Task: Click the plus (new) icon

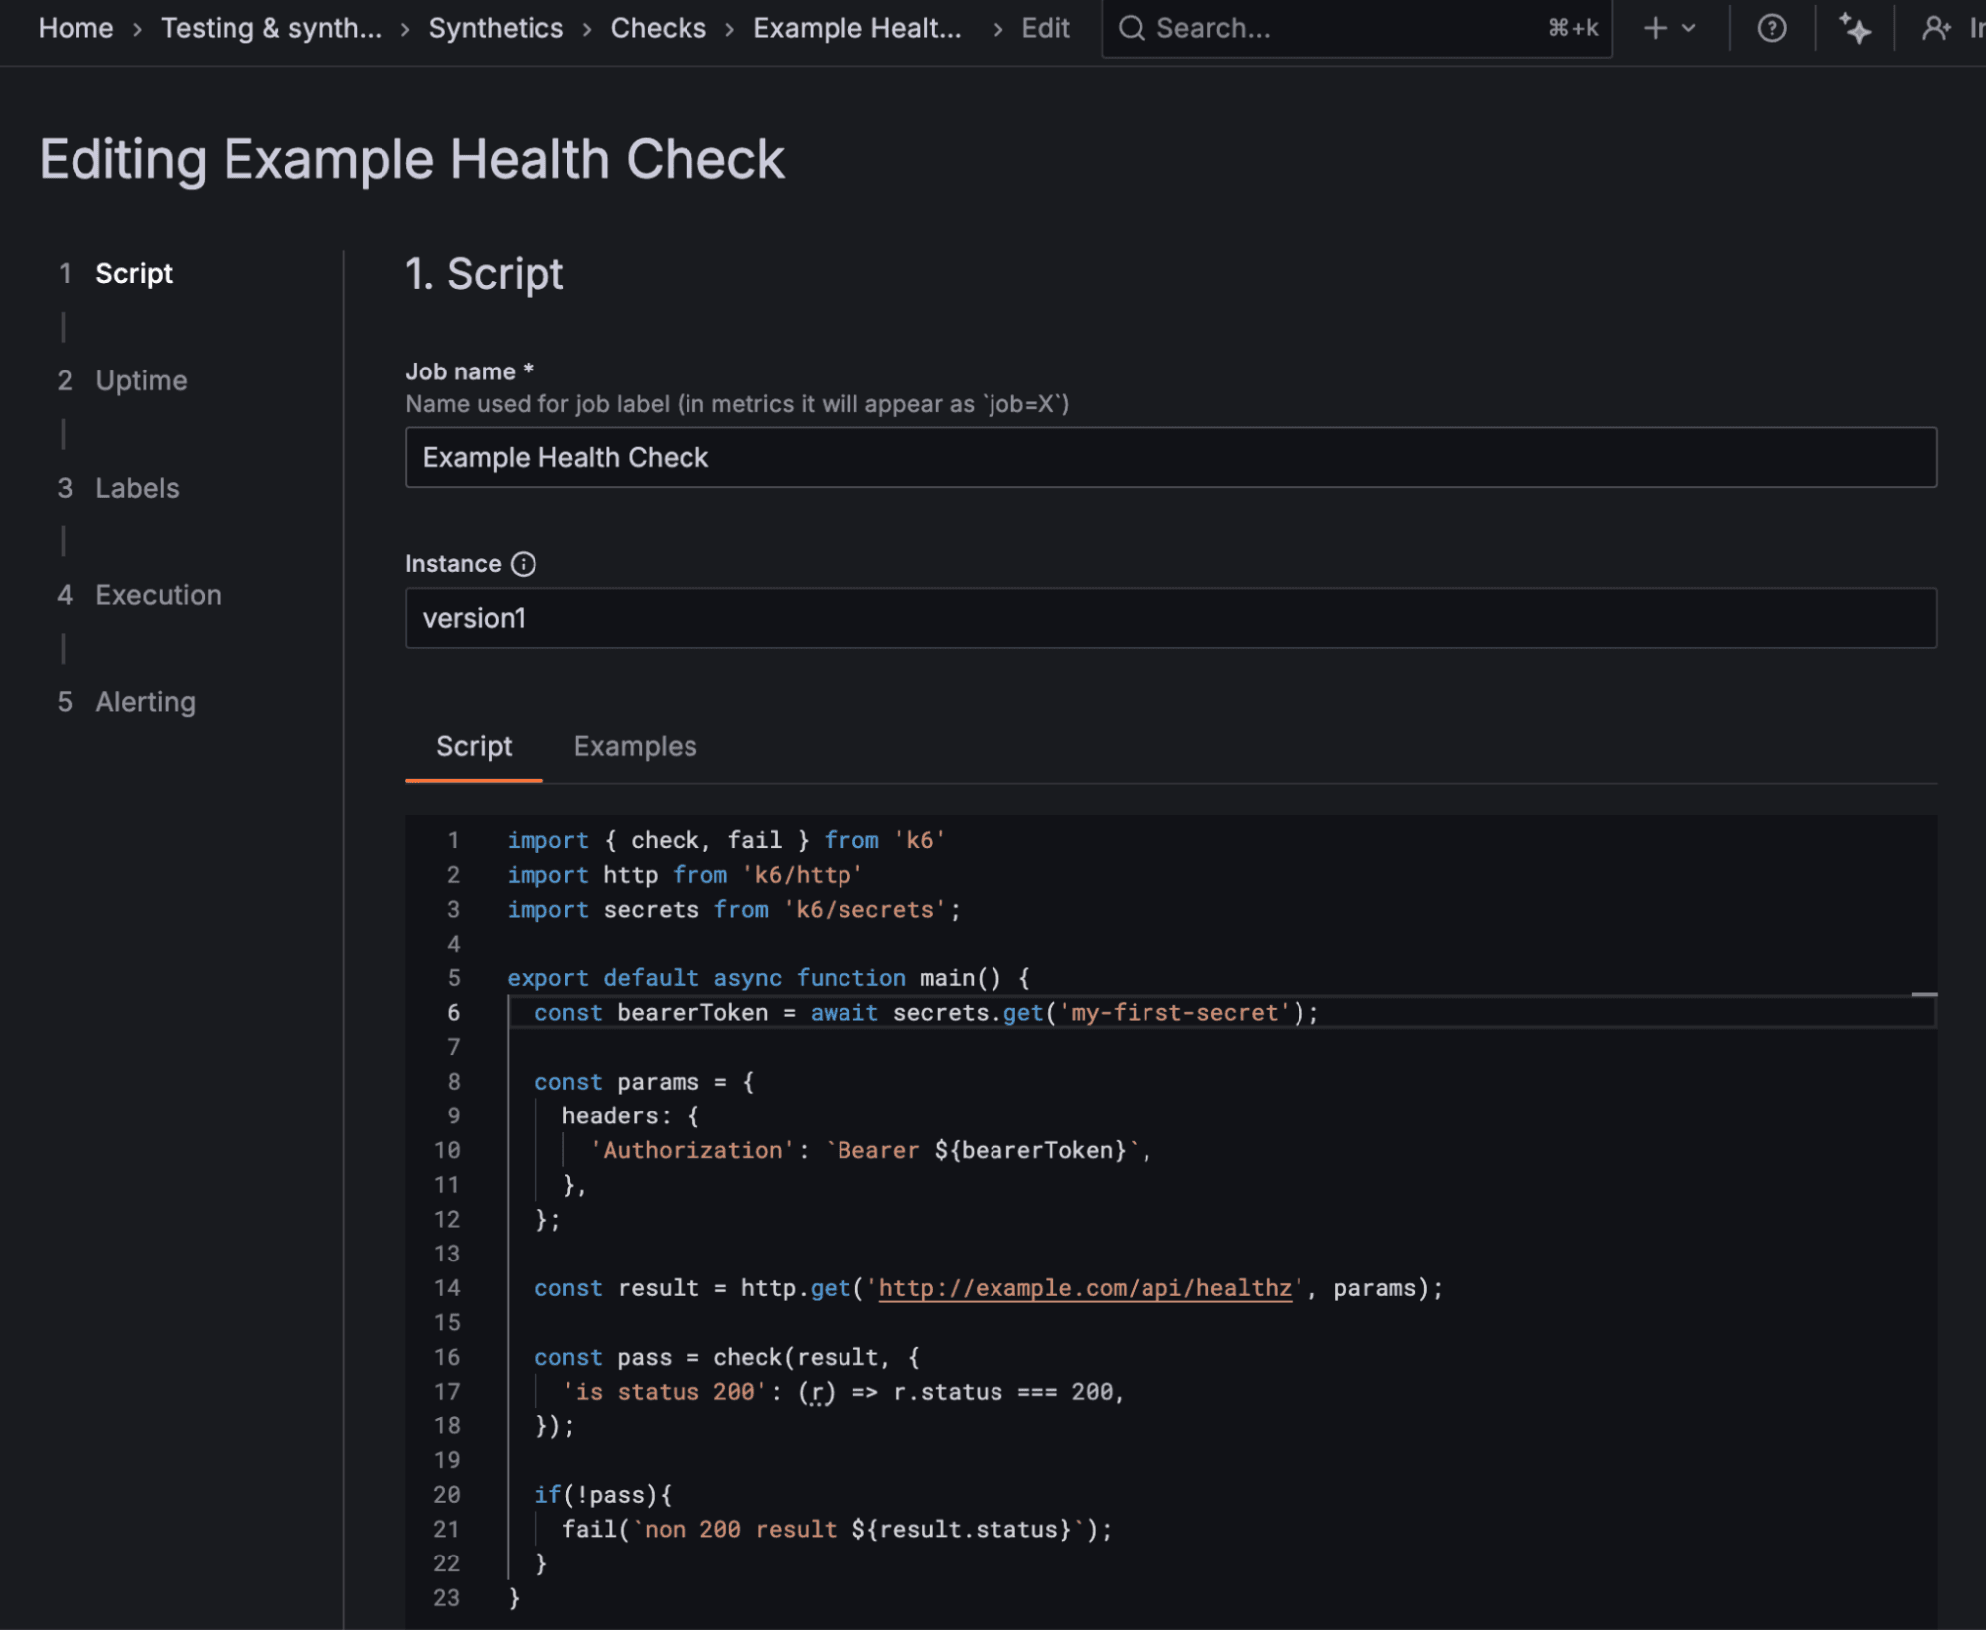Action: coord(1654,28)
